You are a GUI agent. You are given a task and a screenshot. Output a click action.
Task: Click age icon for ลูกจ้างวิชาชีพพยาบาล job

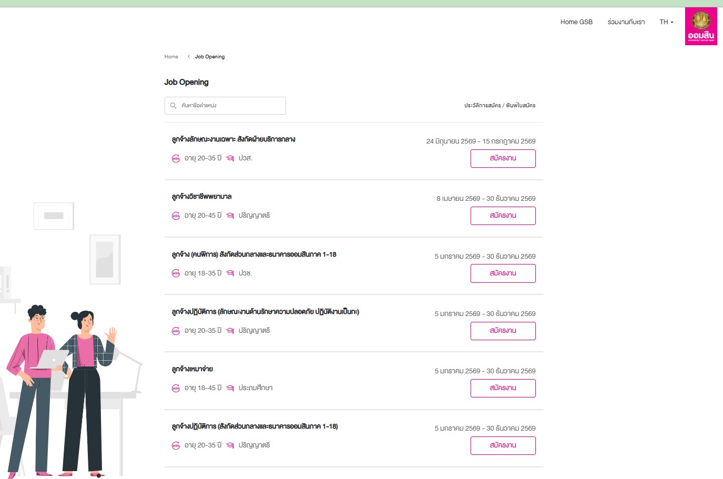click(x=176, y=216)
